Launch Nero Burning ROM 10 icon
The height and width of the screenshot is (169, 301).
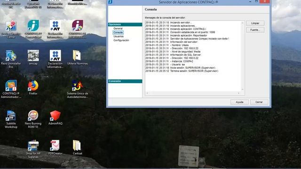click(33, 119)
